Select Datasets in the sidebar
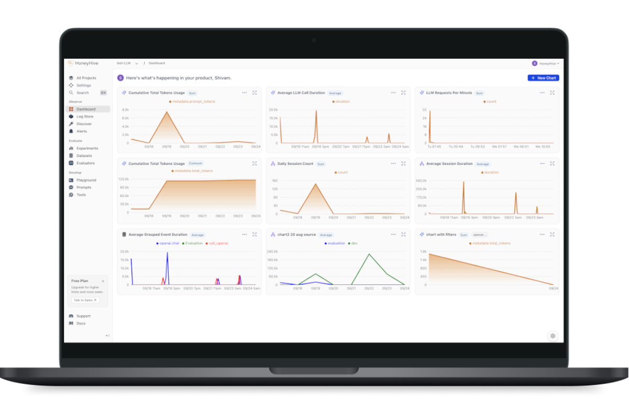The image size is (629, 419). pos(83,155)
